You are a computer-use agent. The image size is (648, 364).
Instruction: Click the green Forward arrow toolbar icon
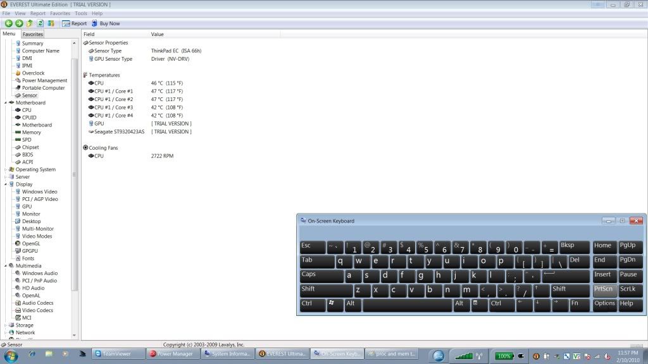pos(19,23)
